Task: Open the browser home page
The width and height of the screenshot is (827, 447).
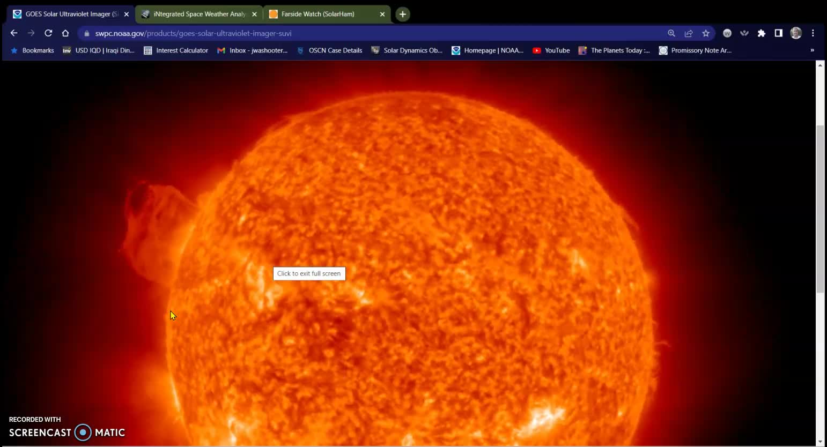Action: (65, 33)
